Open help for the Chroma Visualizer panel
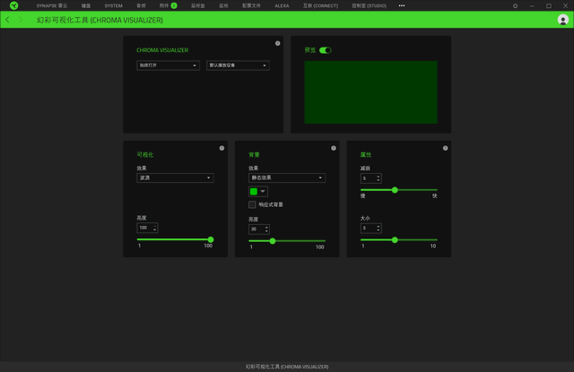Screen dimensions: 574x372 click(x=277, y=43)
